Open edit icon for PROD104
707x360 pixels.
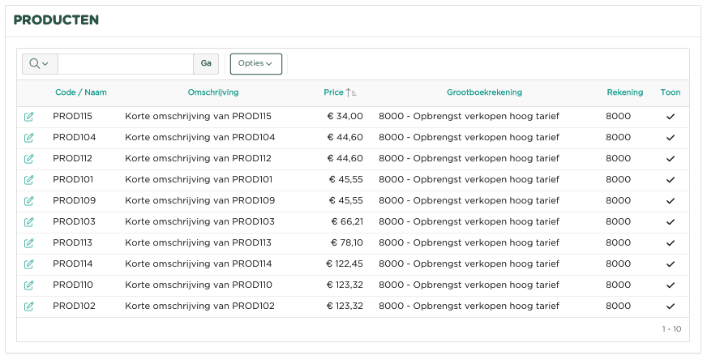29,138
